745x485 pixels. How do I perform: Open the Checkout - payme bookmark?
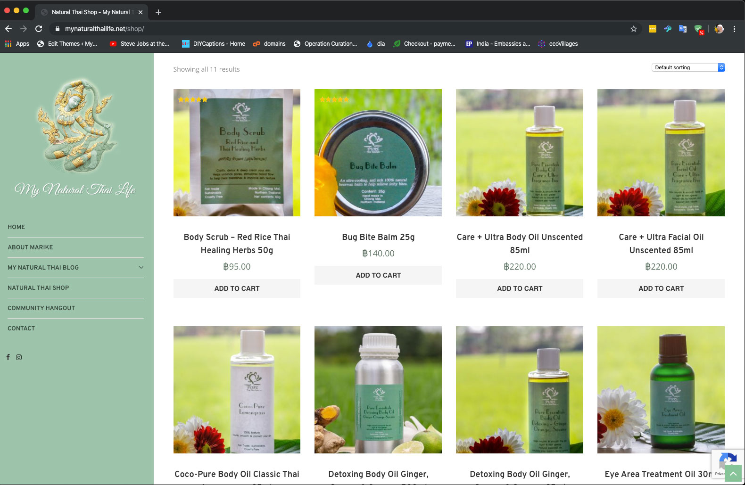424,44
